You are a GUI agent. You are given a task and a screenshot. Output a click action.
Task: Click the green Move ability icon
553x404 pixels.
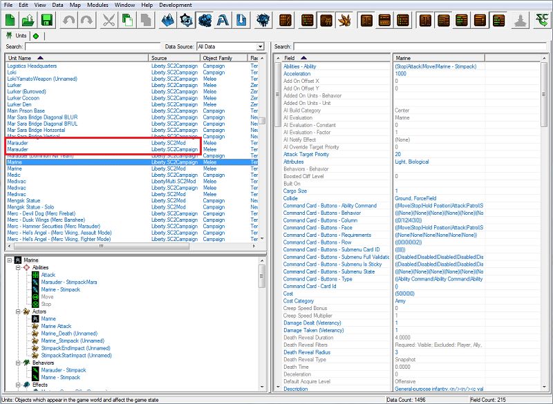click(35, 296)
